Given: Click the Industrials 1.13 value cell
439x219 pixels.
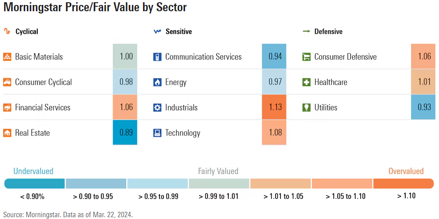Looking at the screenshot, I should [274, 107].
